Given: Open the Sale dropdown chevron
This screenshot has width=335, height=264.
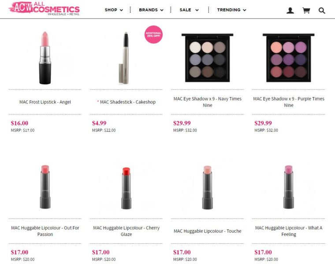Looking at the screenshot, I should point(197,10).
